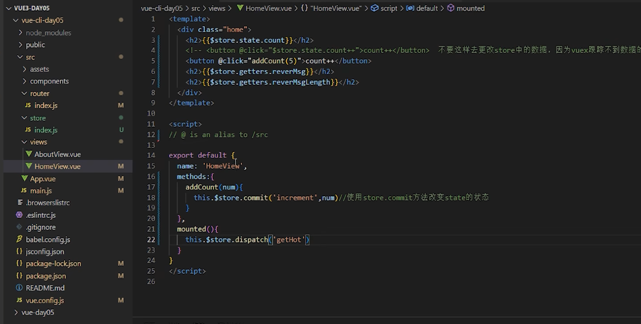
Task: Click the package.json braces icon
Action: point(19,276)
